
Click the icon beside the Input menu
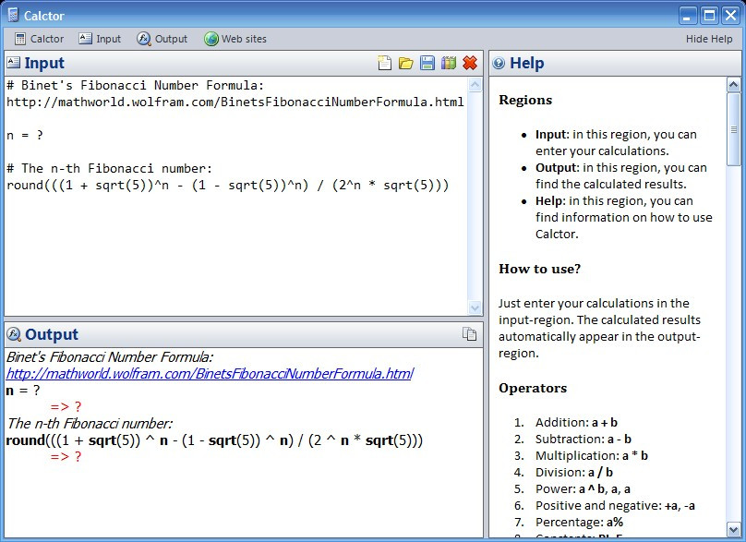tap(85, 39)
